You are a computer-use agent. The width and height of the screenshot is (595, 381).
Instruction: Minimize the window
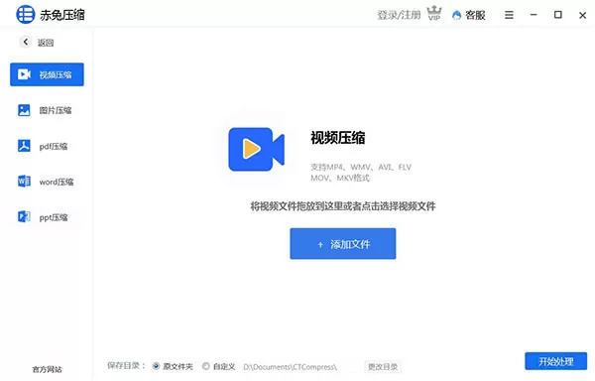click(534, 15)
